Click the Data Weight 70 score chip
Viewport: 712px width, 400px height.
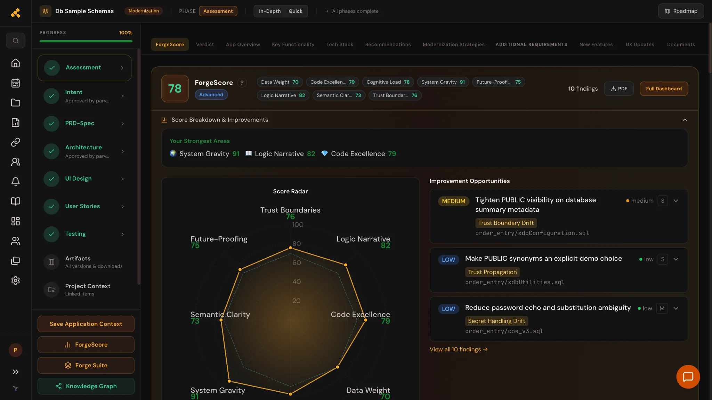click(x=280, y=82)
